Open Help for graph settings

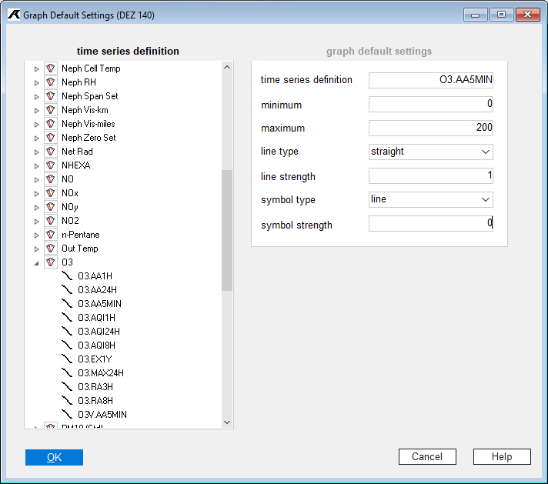point(502,457)
